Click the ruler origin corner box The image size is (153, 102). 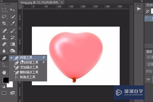[20, 7]
